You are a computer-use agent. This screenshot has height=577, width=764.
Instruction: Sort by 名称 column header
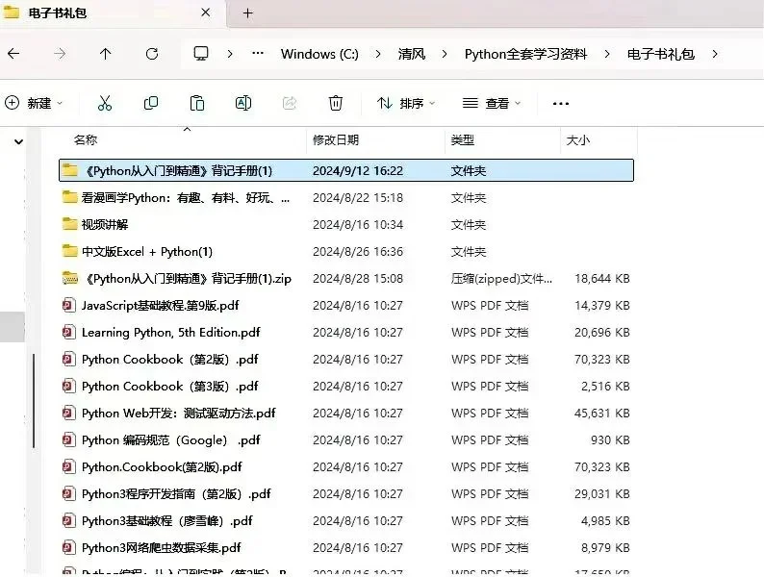tap(86, 140)
